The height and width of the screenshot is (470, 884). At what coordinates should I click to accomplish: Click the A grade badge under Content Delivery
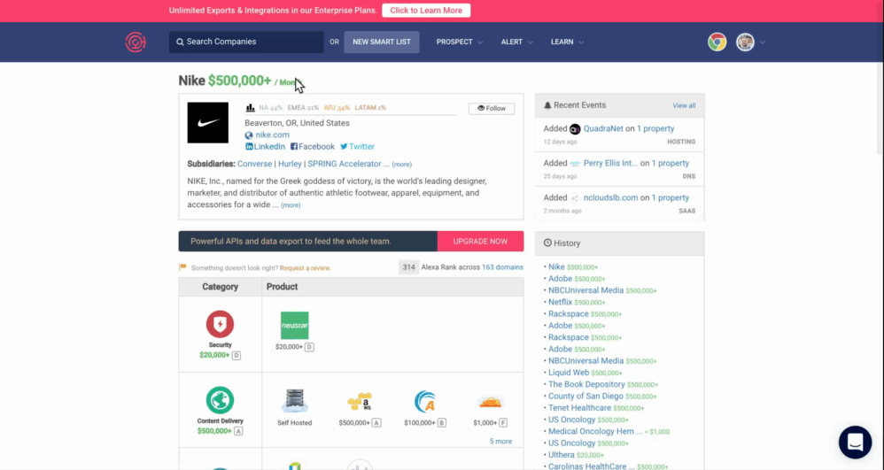click(238, 431)
